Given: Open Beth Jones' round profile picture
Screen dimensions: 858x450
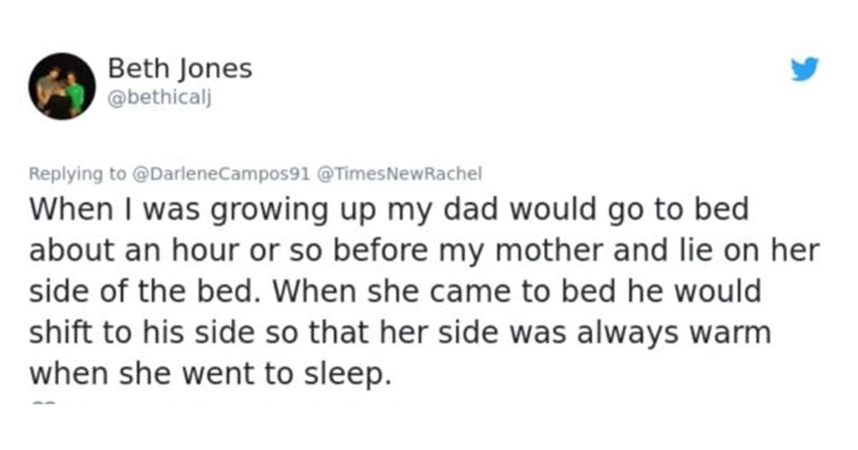Looking at the screenshot, I should click(x=62, y=86).
